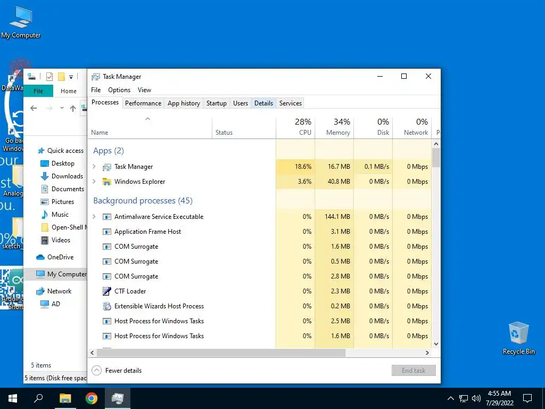The height and width of the screenshot is (409, 545).
Task: Open the View menu in Task Manager
Action: pos(144,89)
